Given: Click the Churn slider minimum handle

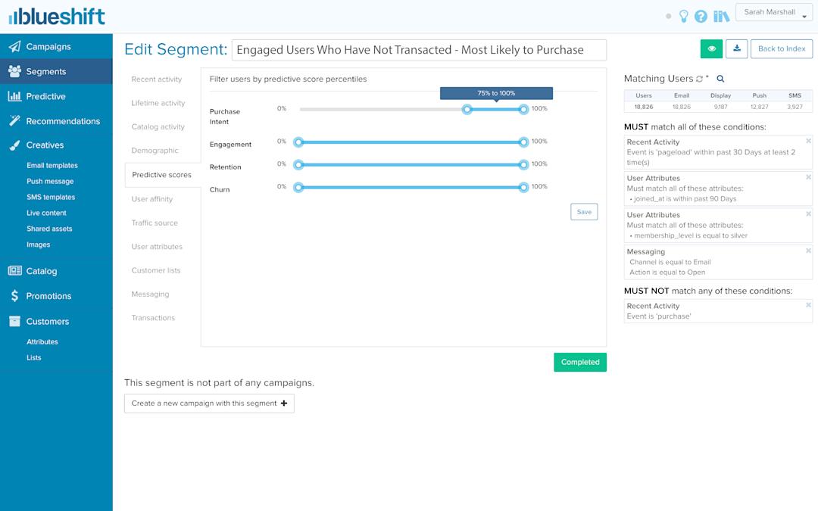Looking at the screenshot, I should coord(298,187).
